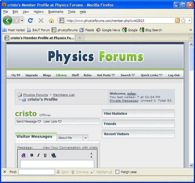195x183 pixels.
Task: Open My PF in the navigation bar
Action: [x=16, y=75]
